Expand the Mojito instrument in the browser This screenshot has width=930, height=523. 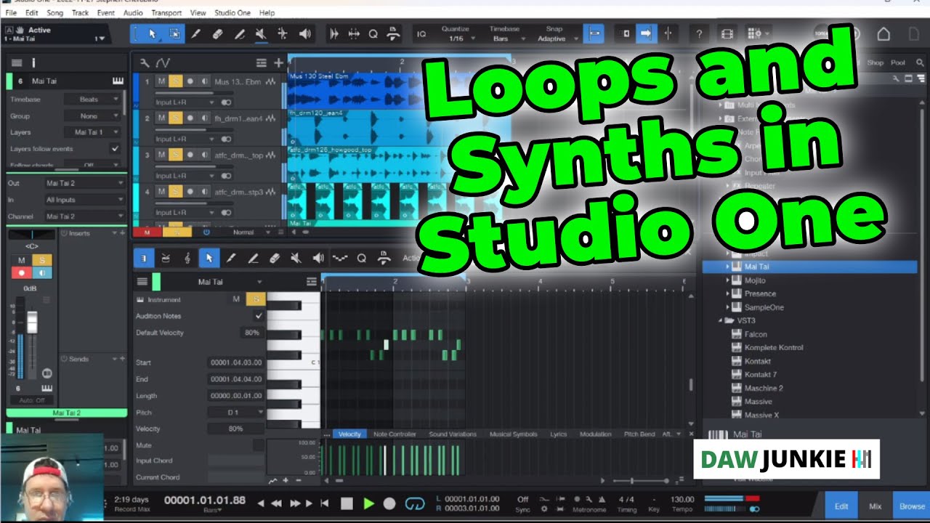728,280
